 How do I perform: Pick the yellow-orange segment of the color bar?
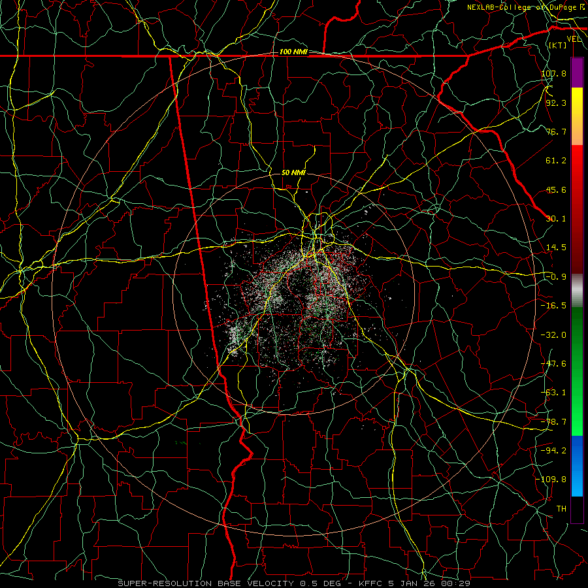[x=577, y=116]
